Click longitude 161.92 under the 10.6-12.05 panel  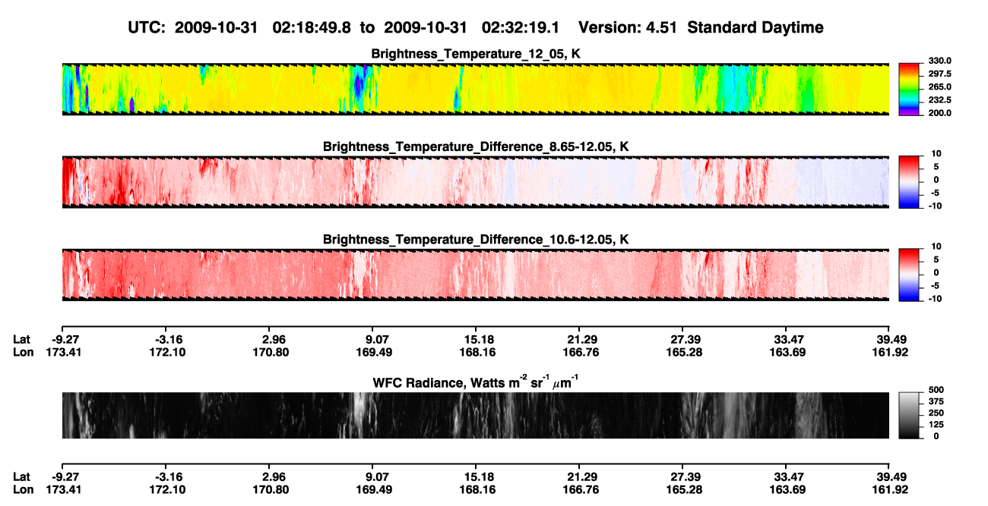[891, 352]
